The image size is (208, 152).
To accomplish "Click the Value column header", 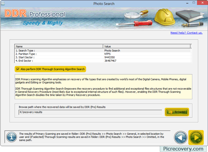I will coord(147,46).
